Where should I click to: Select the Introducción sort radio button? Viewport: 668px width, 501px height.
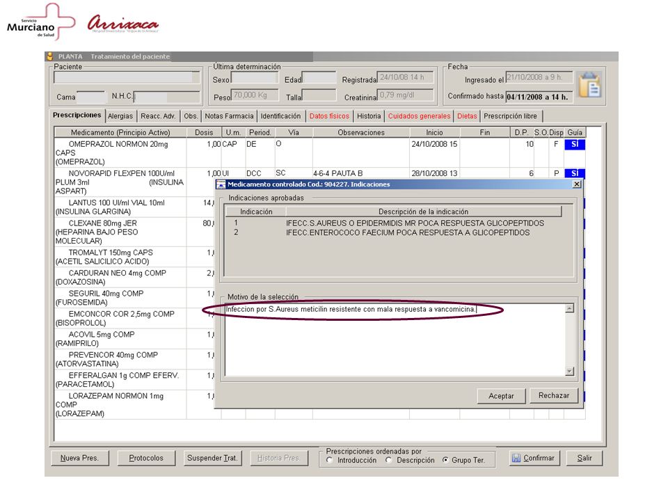(x=329, y=460)
